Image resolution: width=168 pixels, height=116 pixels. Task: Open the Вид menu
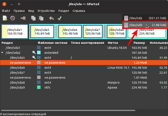(31, 11)
